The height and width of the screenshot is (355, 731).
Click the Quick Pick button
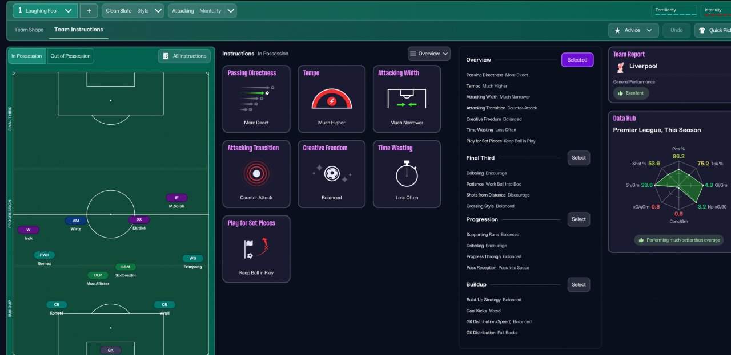pos(713,30)
